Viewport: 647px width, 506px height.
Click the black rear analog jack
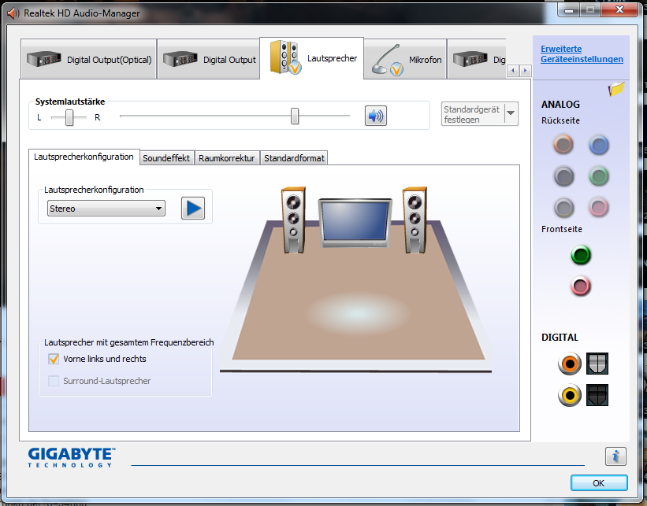pyautogui.click(x=563, y=176)
